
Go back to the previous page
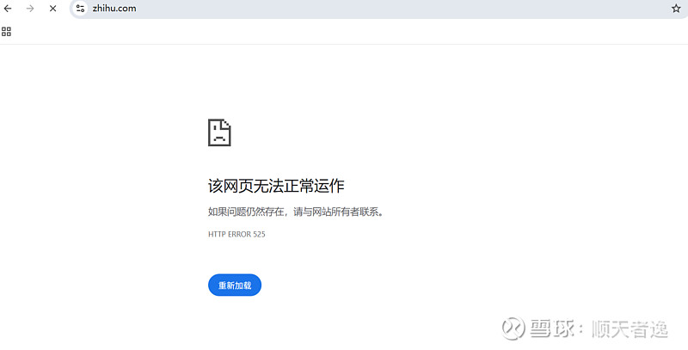point(8,9)
